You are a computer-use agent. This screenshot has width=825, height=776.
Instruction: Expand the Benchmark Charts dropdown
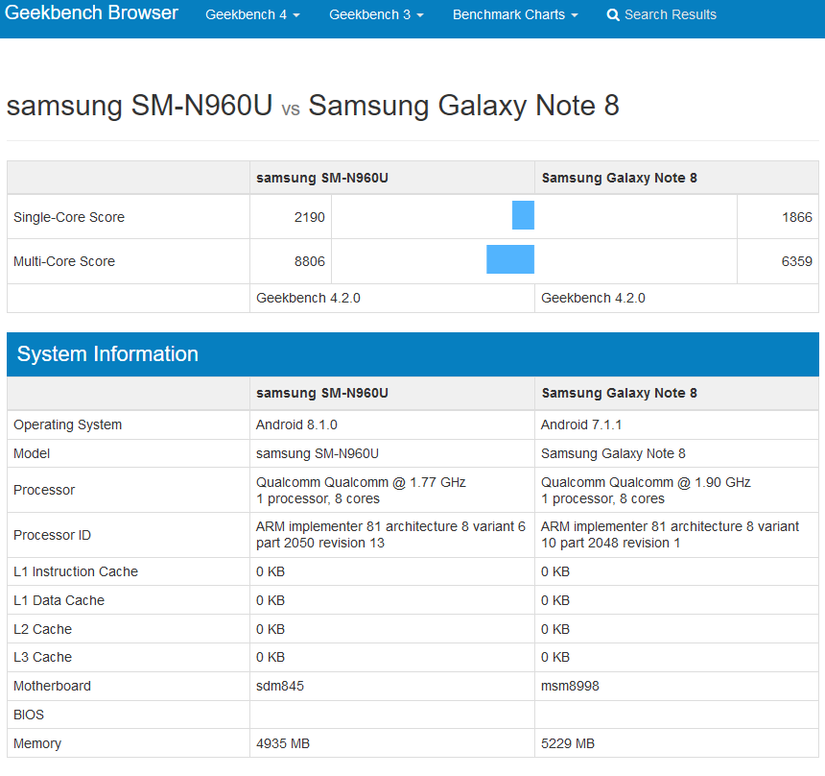pyautogui.click(x=515, y=14)
